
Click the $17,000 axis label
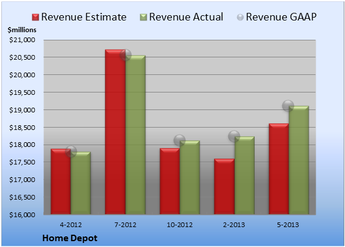coord(22,180)
